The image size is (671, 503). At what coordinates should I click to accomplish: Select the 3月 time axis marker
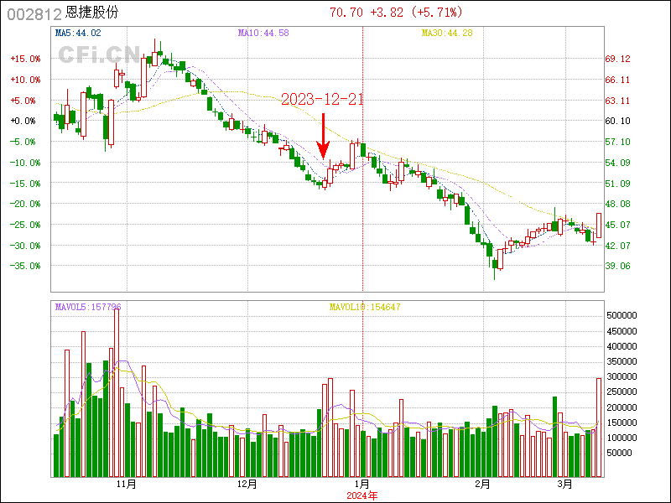(x=565, y=485)
